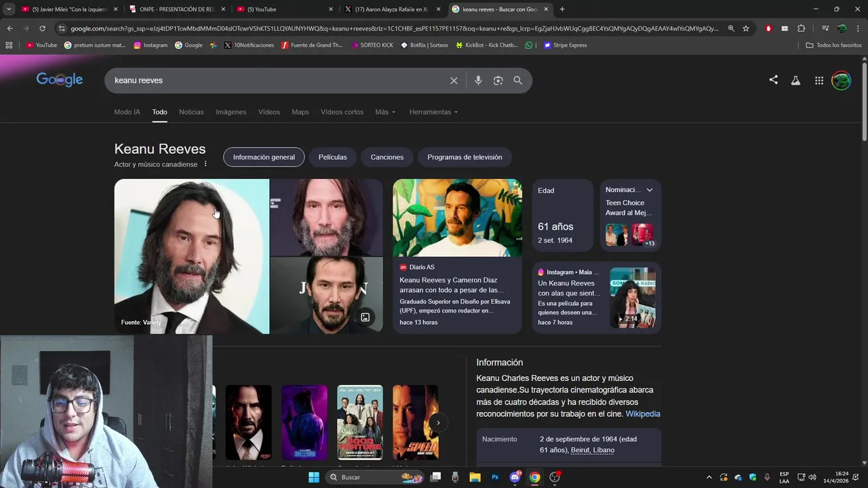Clear the search box with the X icon
The image size is (868, 488).
point(454,81)
